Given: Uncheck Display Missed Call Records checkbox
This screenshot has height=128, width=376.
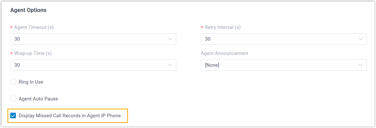Looking at the screenshot, I should point(13,116).
